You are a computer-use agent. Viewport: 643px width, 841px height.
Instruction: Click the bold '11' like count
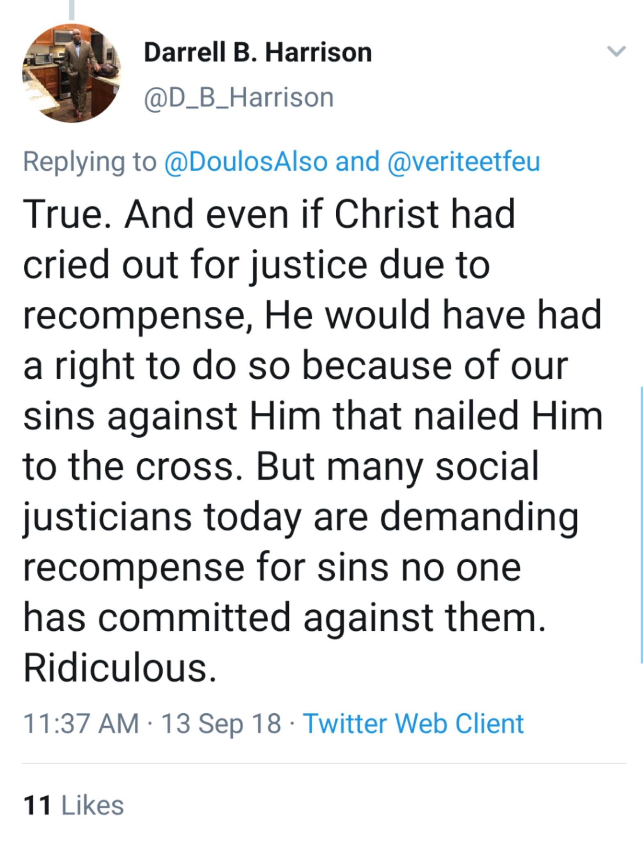(x=37, y=805)
